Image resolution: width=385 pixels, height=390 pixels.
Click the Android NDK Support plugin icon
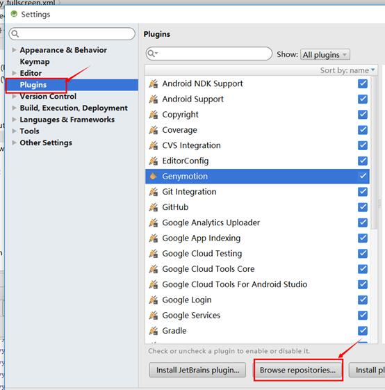tap(154, 83)
